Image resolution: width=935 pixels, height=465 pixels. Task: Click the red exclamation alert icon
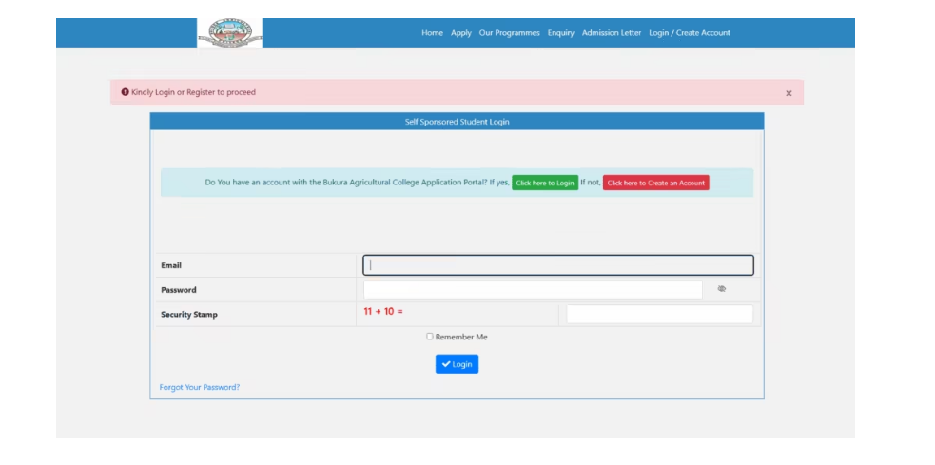click(x=125, y=92)
